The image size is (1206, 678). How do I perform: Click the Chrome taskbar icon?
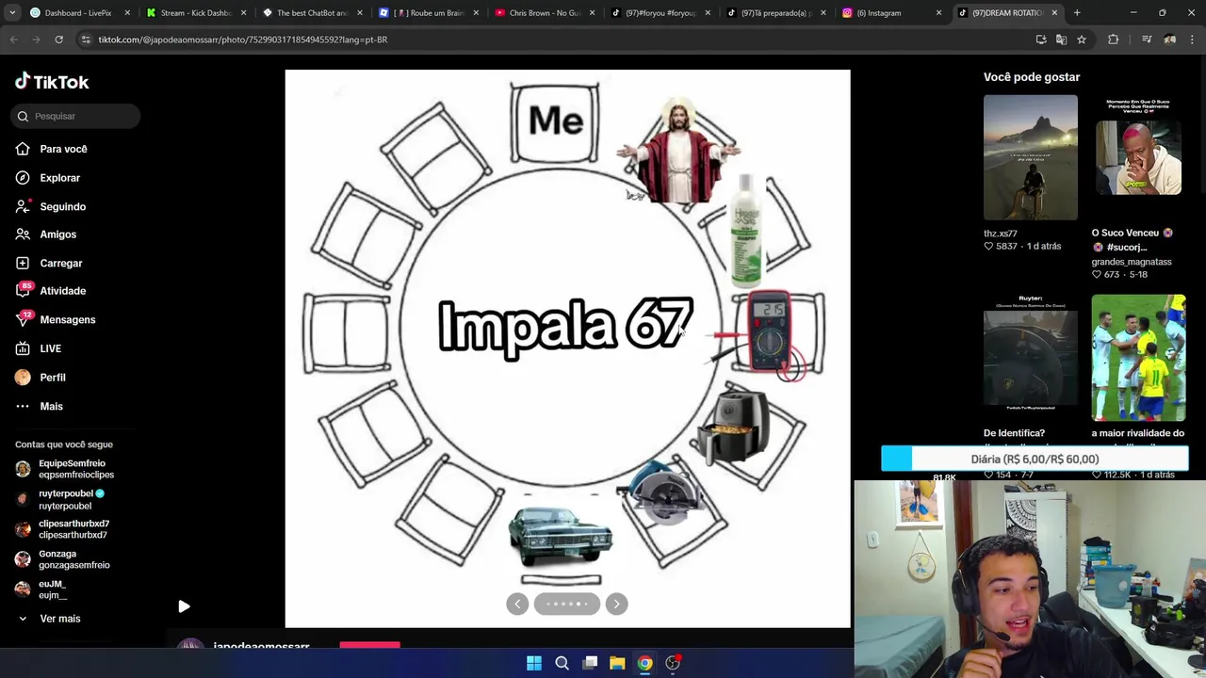644,663
